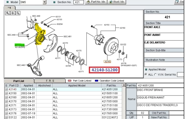Click the 42131 label in the diagram
Image resolution: width=188 pixels, height=119 pixels.
tap(58, 17)
